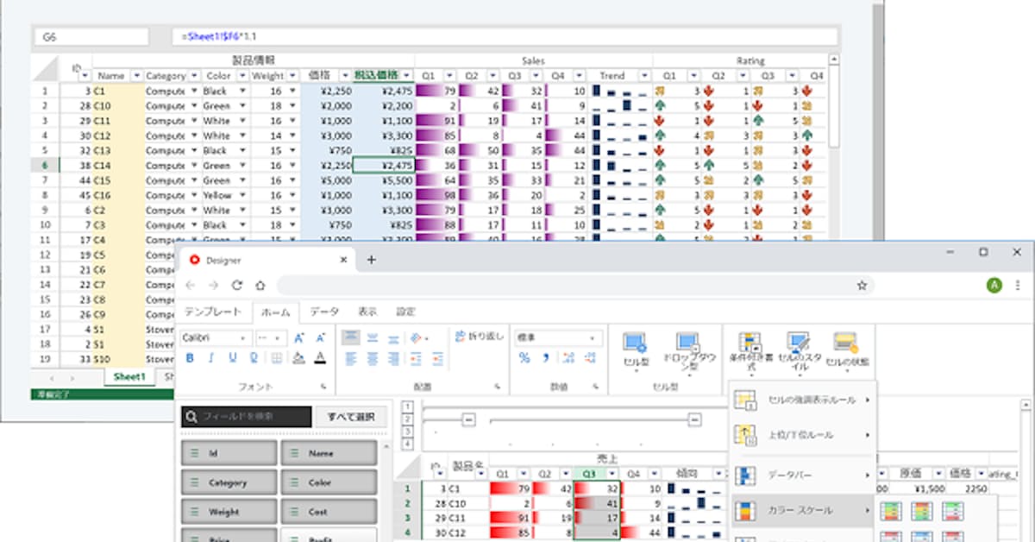Click the Bold formatting icon
1035x542 pixels.
coord(191,357)
